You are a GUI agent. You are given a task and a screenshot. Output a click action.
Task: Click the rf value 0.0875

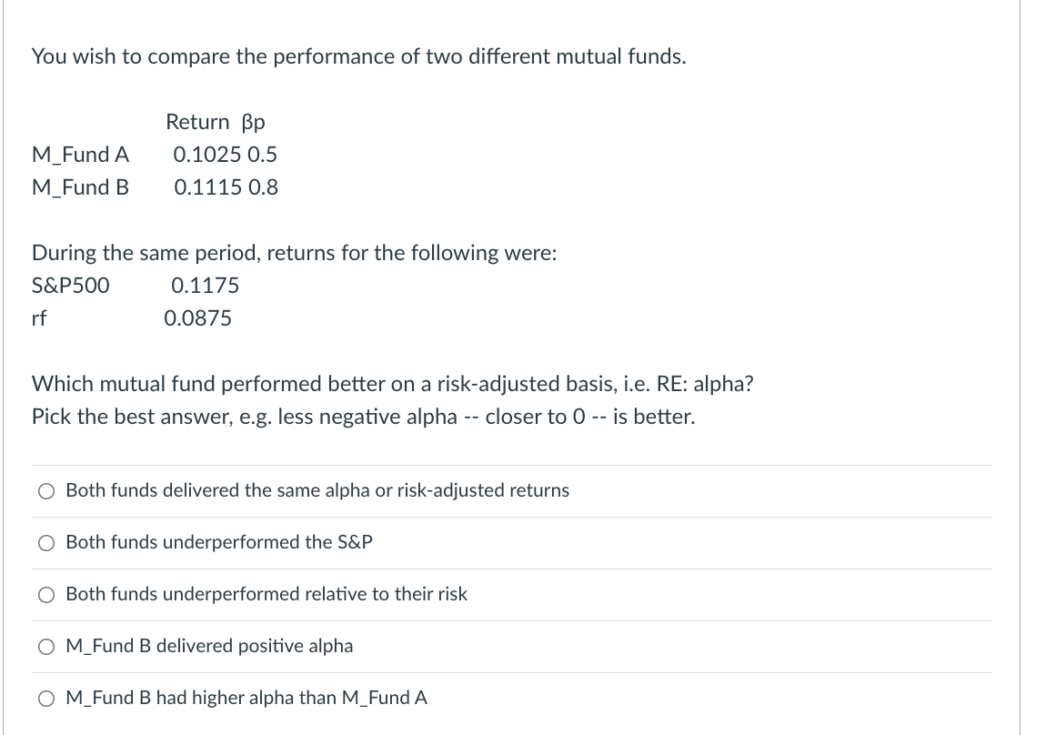point(198,318)
